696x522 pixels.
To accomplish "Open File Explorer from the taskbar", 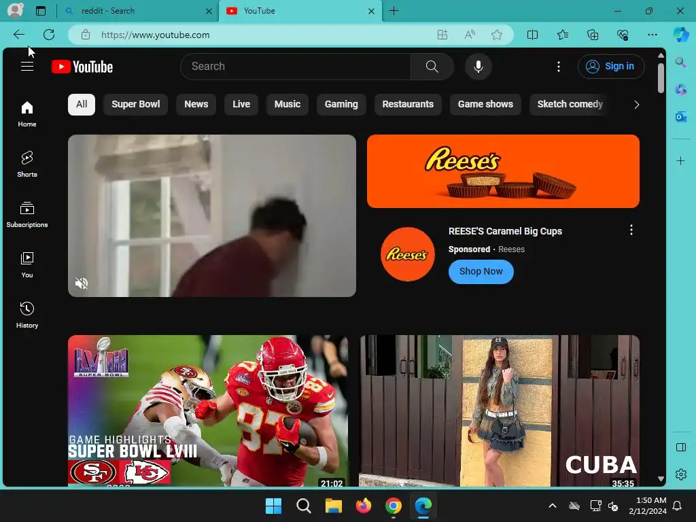I will pos(333,506).
